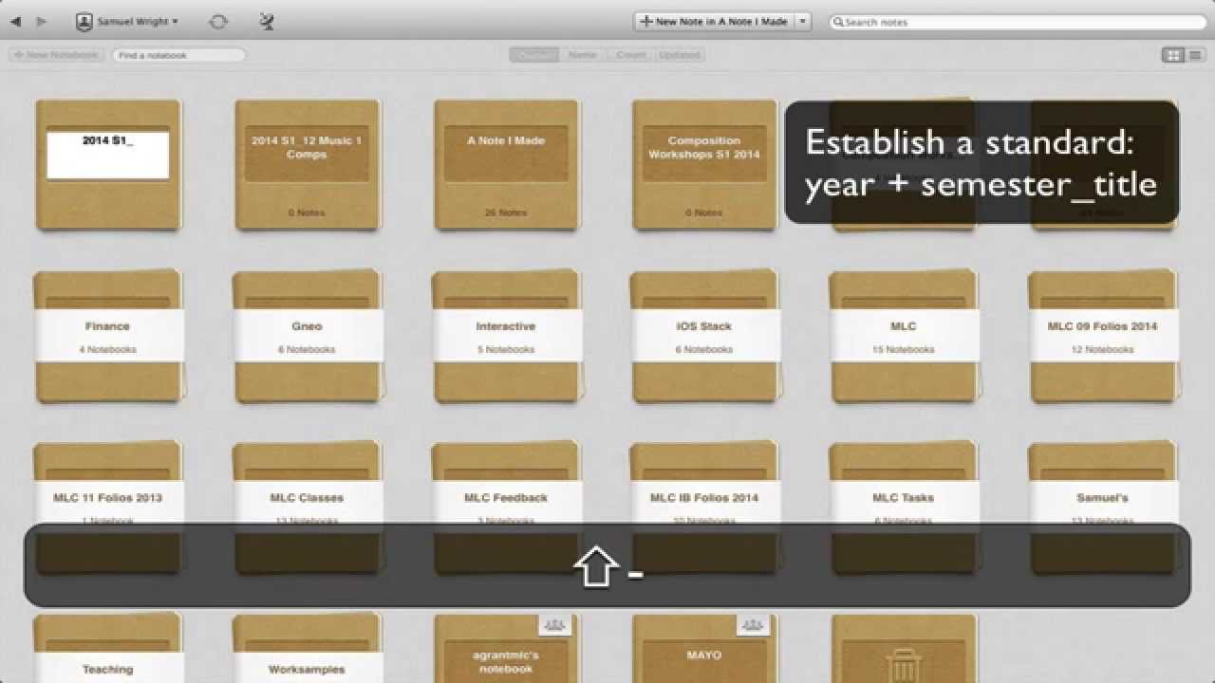Focus the Find a notebook field
The height and width of the screenshot is (683, 1215).
(179, 55)
